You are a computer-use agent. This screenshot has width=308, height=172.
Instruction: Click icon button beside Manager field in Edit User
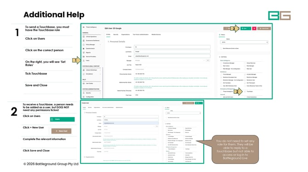(208, 60)
